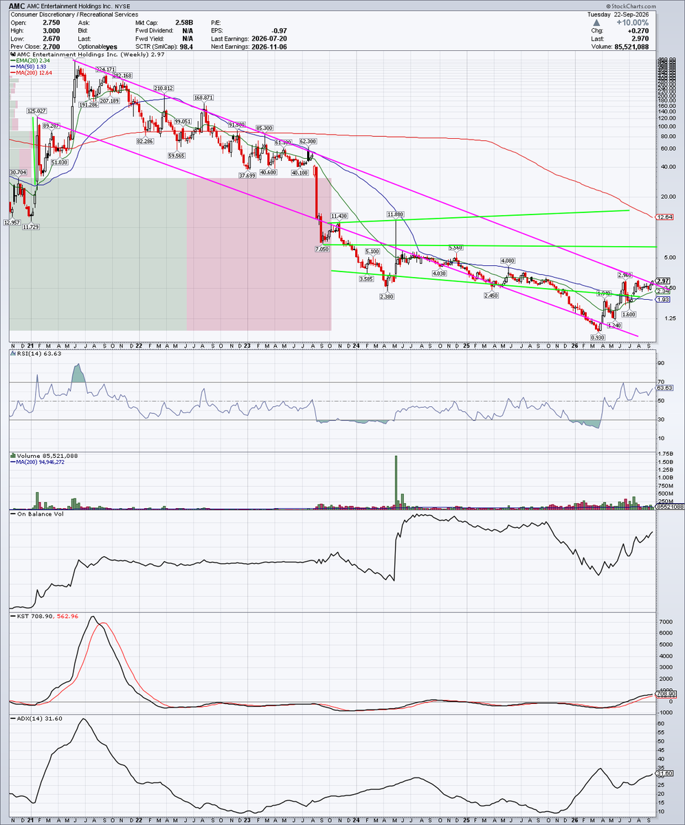685x825 pixels.
Task: Click the tall volume spike bar in mid-2024
Action: (396, 481)
